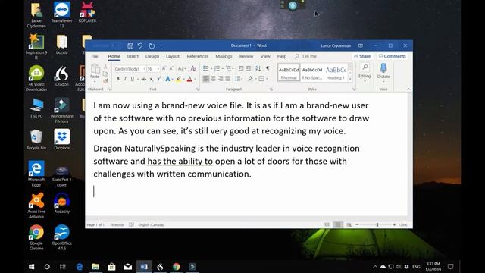Apply yellow text highlight color

click(179, 79)
